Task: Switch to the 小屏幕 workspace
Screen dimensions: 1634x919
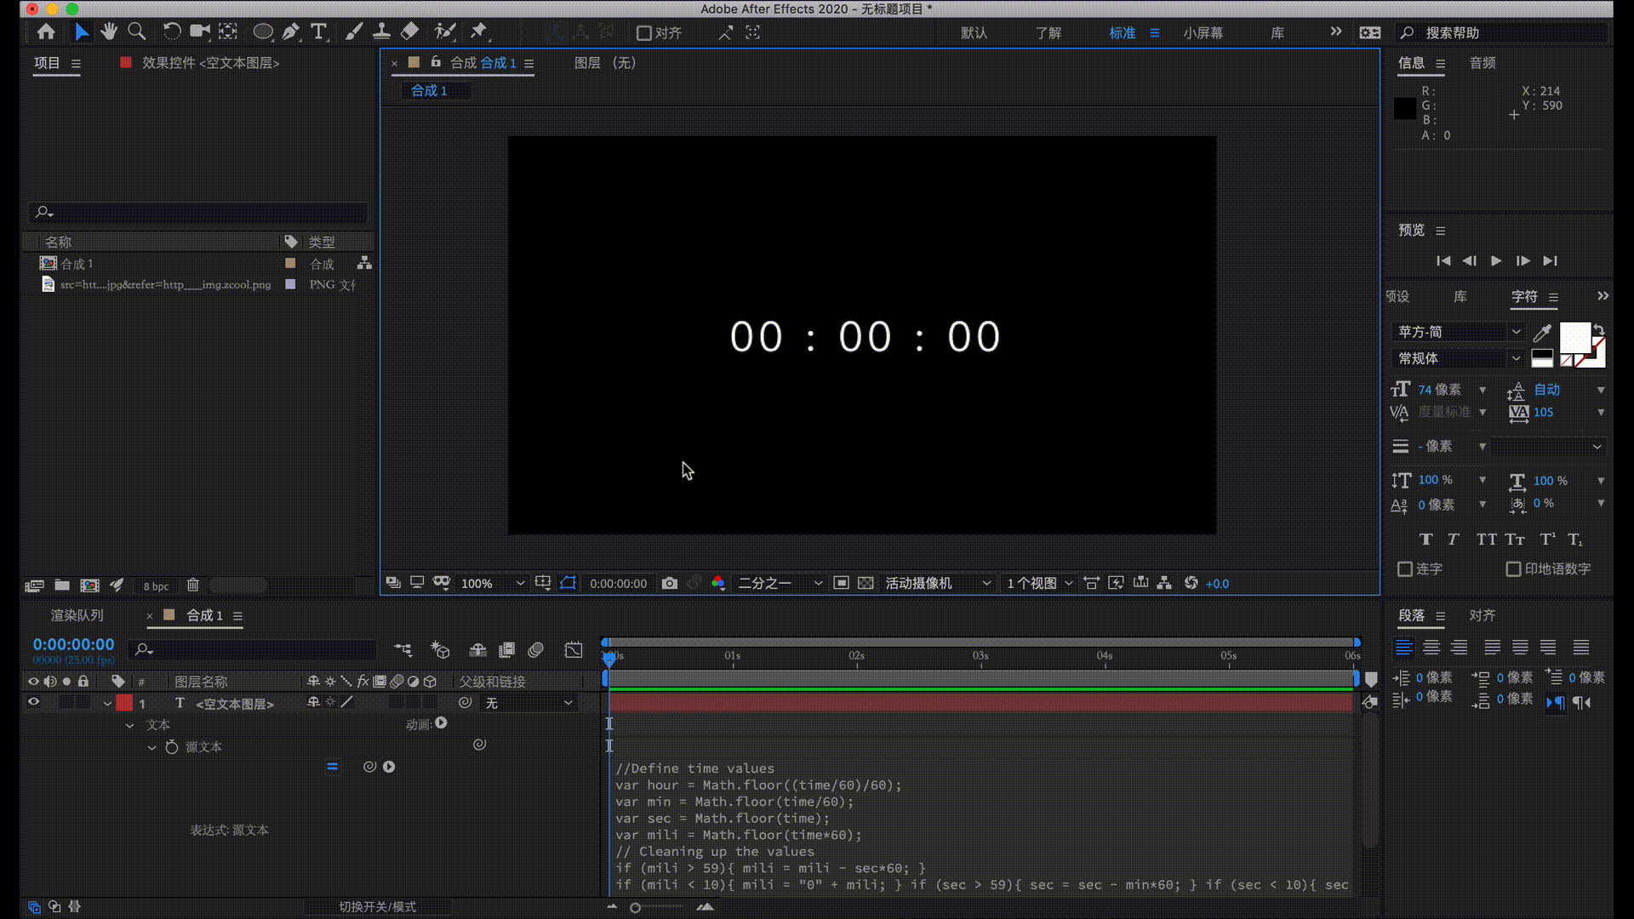Action: coord(1203,33)
